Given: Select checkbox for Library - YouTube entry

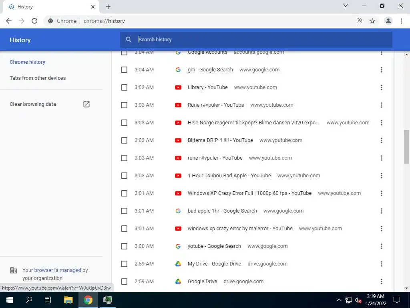Looking at the screenshot, I should tap(124, 87).
